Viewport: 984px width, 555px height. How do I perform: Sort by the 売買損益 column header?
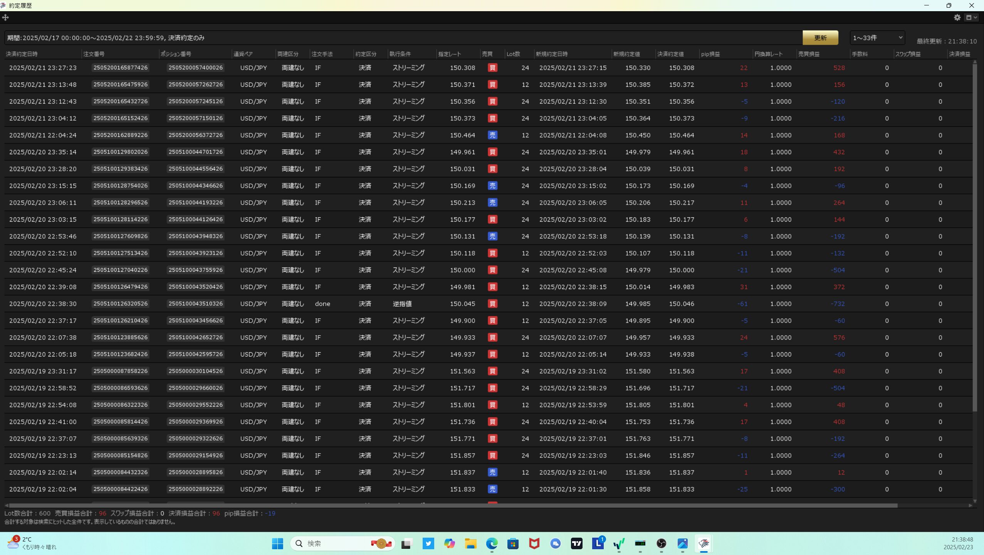click(x=809, y=54)
